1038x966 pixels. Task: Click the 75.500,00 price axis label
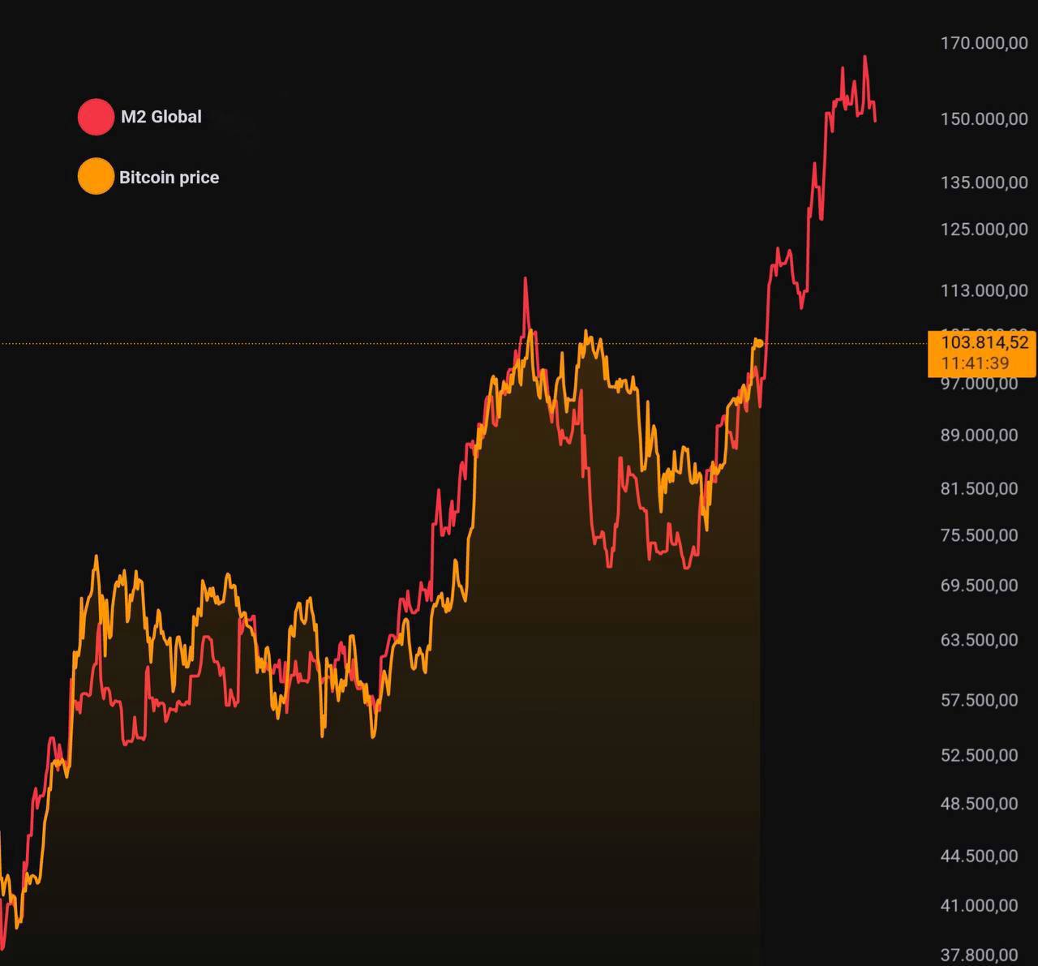[x=980, y=535]
